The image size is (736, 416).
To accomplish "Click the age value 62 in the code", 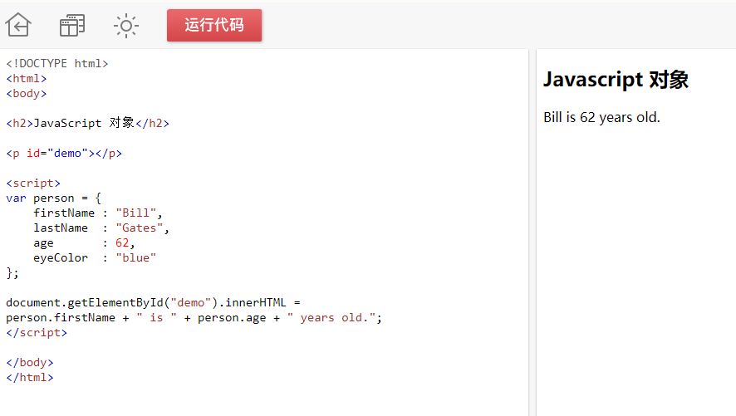I will pos(122,243).
